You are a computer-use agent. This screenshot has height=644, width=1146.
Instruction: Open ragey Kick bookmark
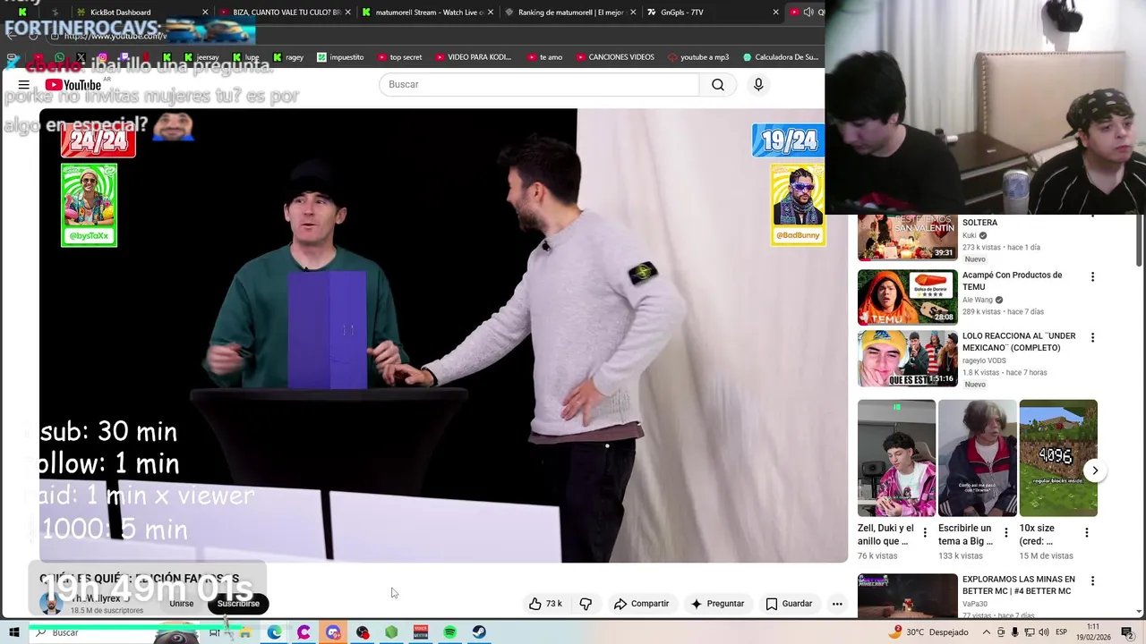[288, 57]
